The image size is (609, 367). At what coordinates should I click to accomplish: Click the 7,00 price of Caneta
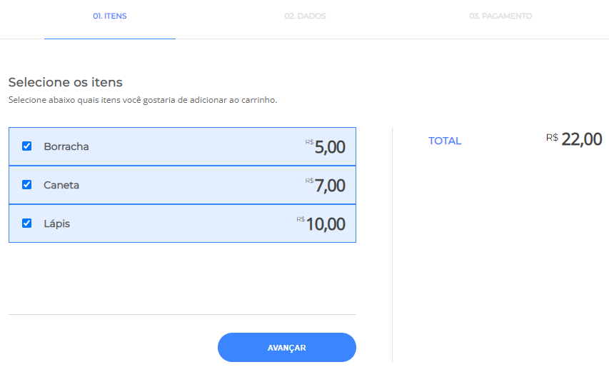point(330,186)
